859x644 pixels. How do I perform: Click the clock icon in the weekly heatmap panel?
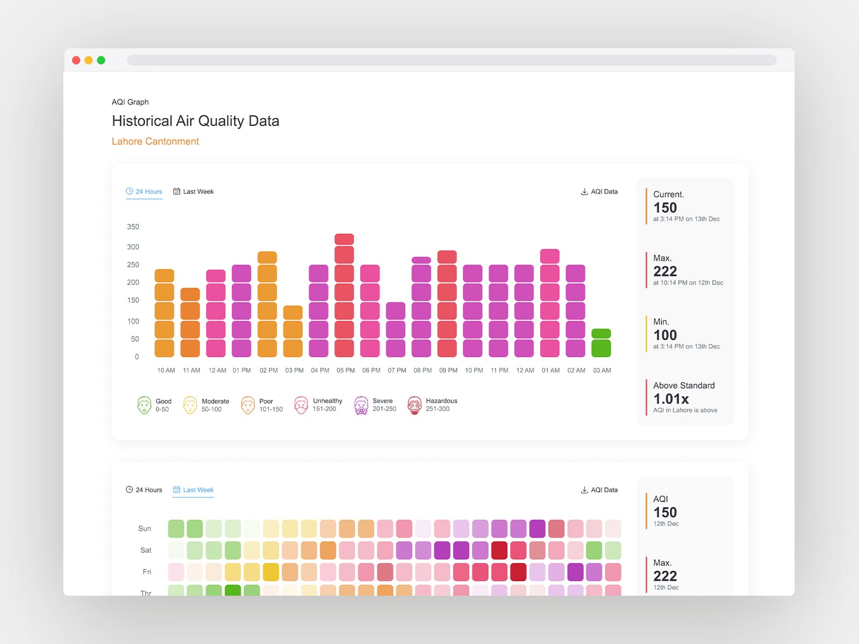click(x=129, y=489)
